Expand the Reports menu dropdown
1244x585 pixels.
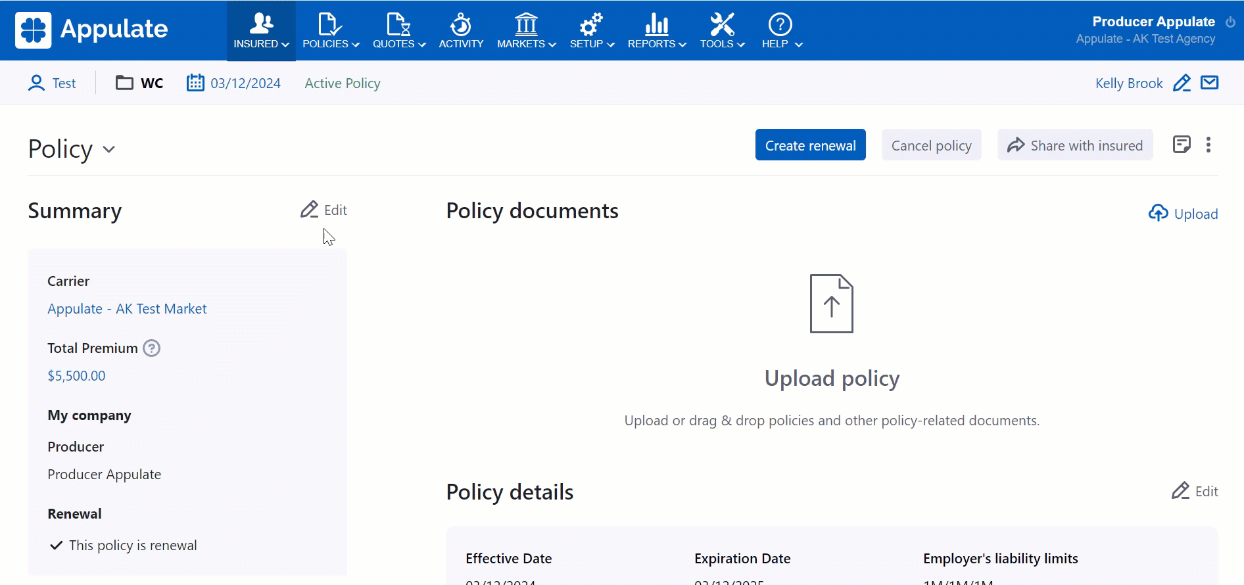(656, 31)
